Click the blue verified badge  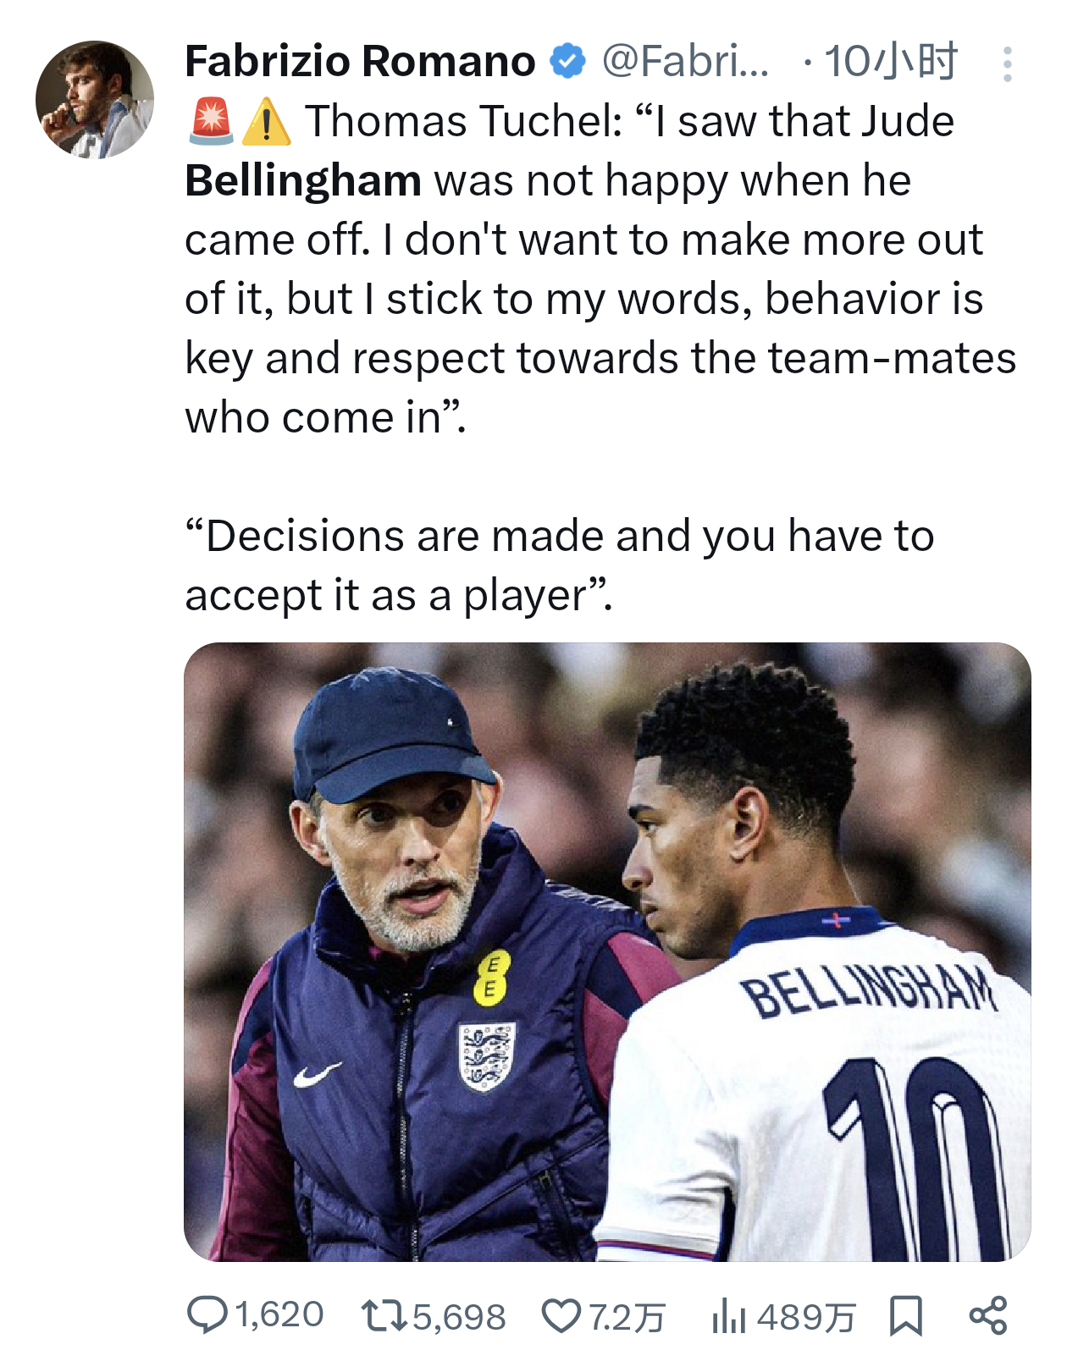coord(568,62)
